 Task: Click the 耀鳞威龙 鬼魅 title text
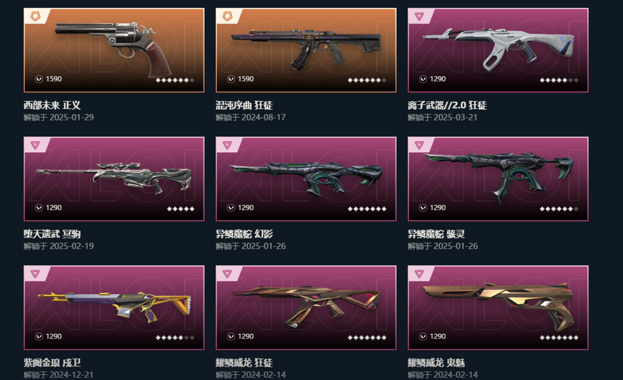click(436, 363)
